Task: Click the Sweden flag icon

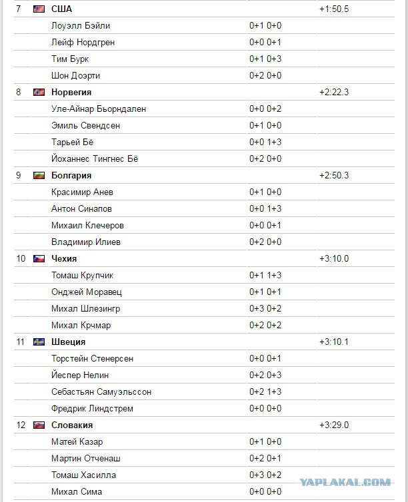Action: (39, 342)
